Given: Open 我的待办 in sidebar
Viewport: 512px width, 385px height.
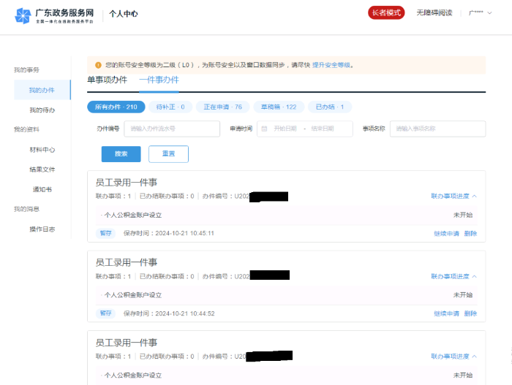Looking at the screenshot, I should coord(42,110).
